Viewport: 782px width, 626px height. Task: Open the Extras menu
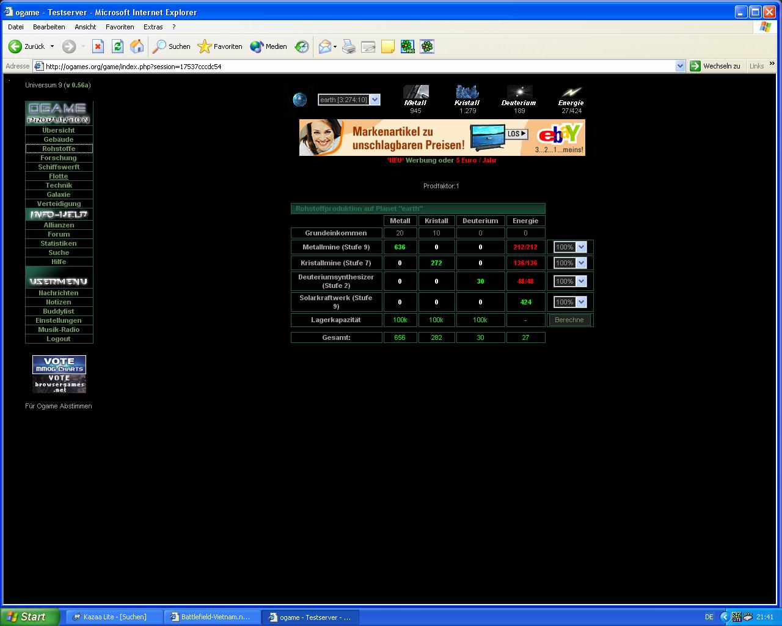click(x=153, y=27)
